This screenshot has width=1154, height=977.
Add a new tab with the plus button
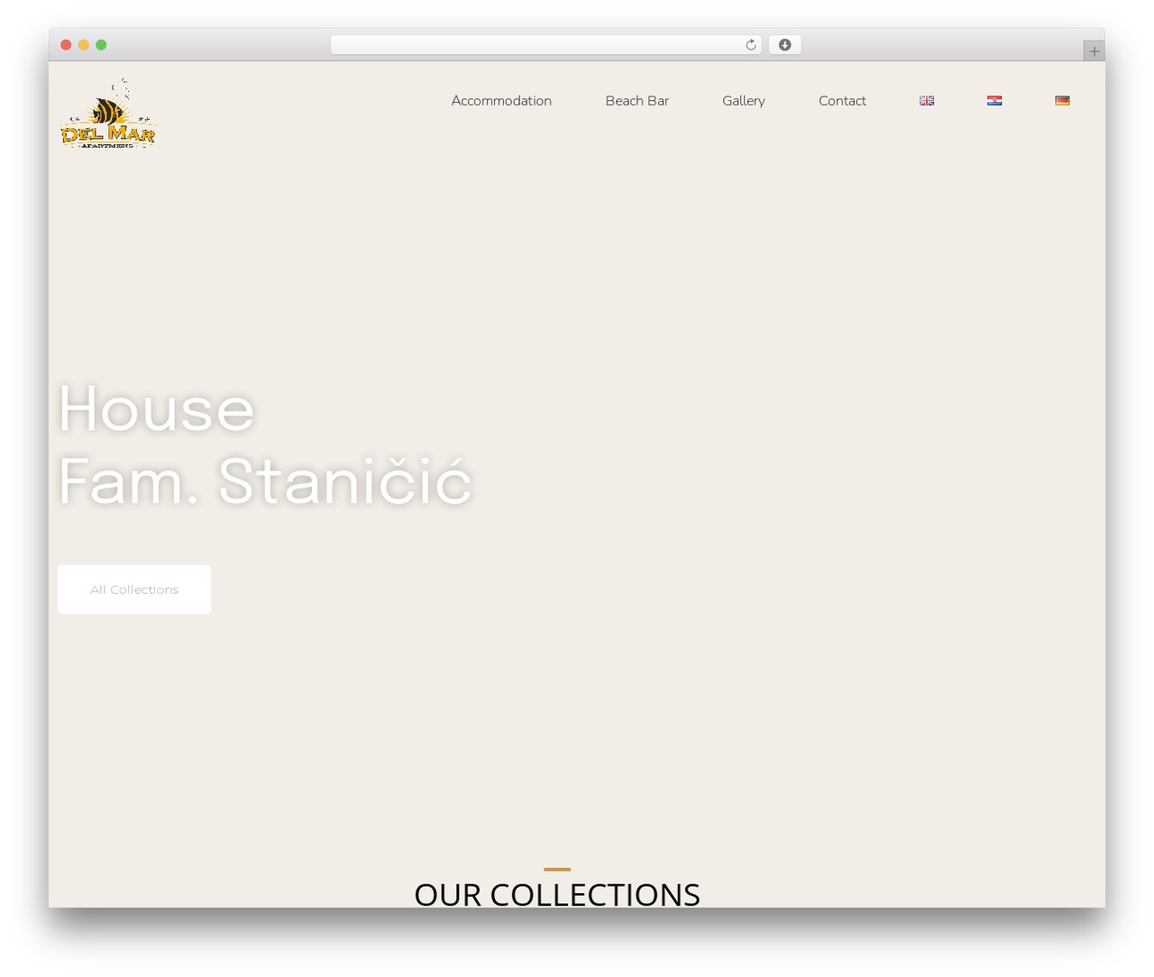click(1094, 51)
